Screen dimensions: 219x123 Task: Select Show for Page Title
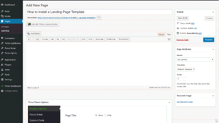pos(96,115)
